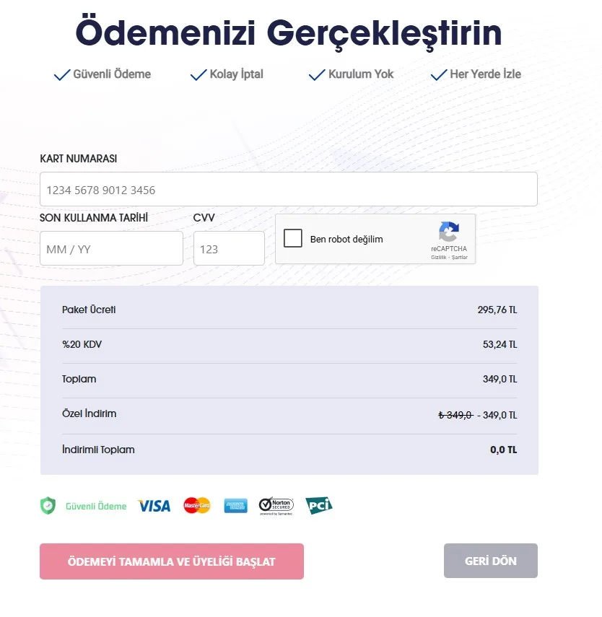Click the Norton Secured badge
Image resolution: width=602 pixels, height=617 pixels.
[276, 505]
